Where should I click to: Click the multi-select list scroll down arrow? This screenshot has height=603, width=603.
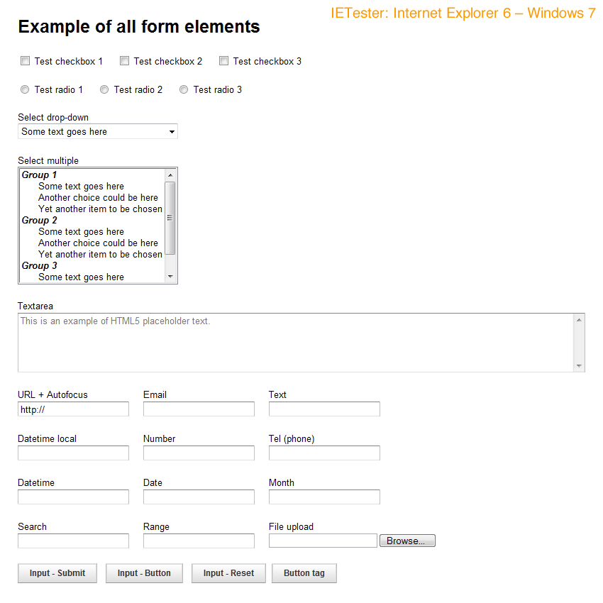pyautogui.click(x=170, y=277)
